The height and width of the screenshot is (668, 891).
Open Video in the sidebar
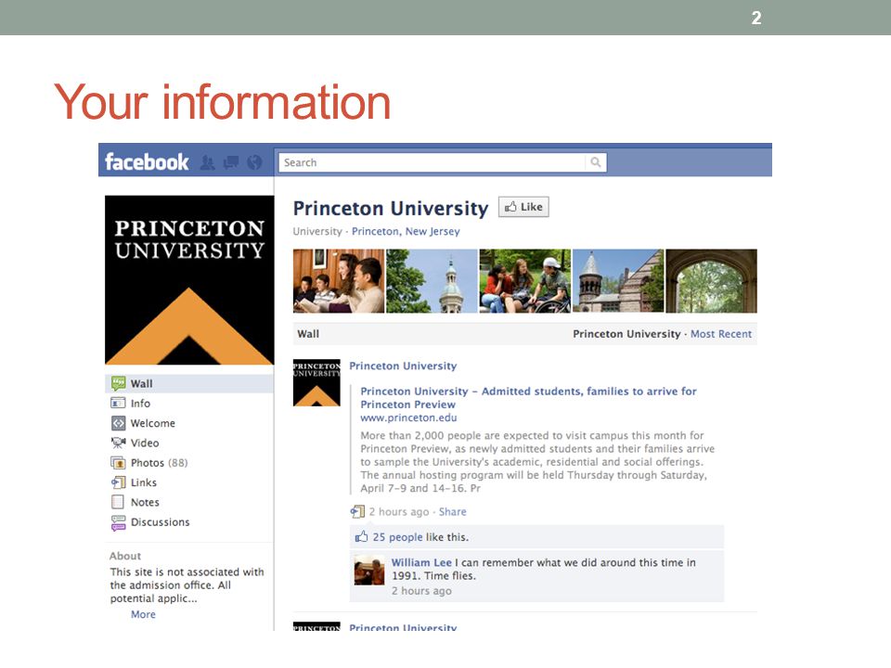click(x=145, y=443)
